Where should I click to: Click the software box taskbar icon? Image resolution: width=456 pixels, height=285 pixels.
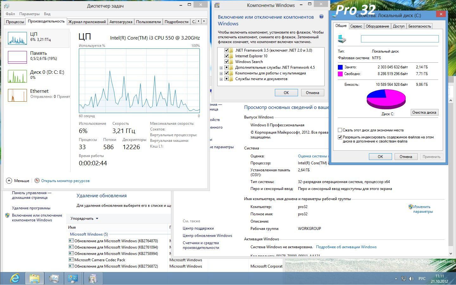coord(93,279)
